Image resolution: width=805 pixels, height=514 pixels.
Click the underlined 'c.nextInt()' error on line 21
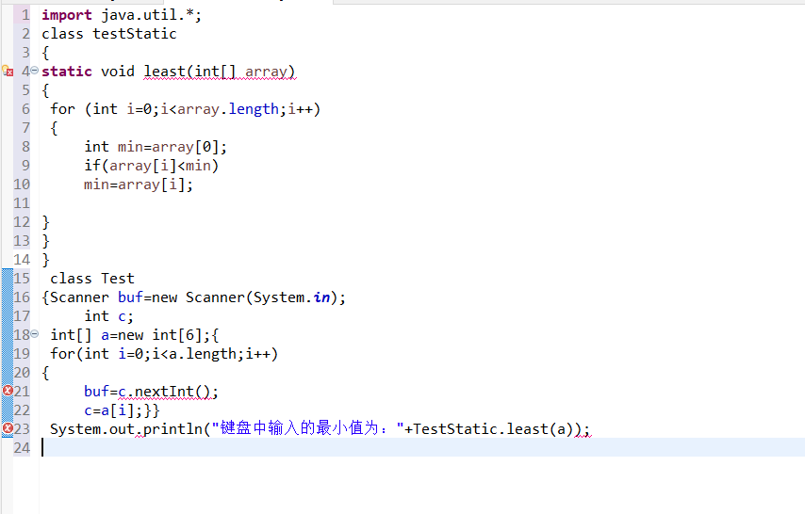[164, 392]
